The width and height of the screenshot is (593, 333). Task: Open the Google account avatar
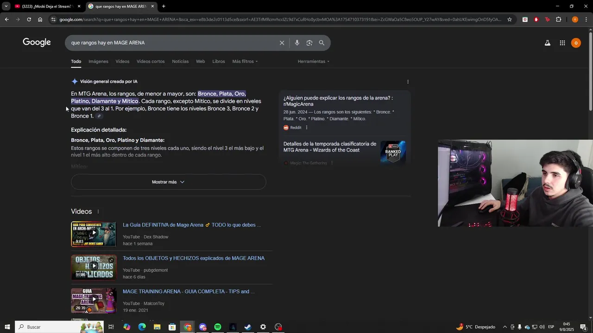point(576,43)
